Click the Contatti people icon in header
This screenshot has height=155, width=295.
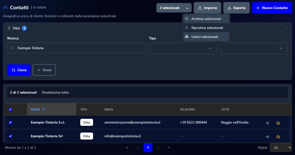tap(6, 7)
